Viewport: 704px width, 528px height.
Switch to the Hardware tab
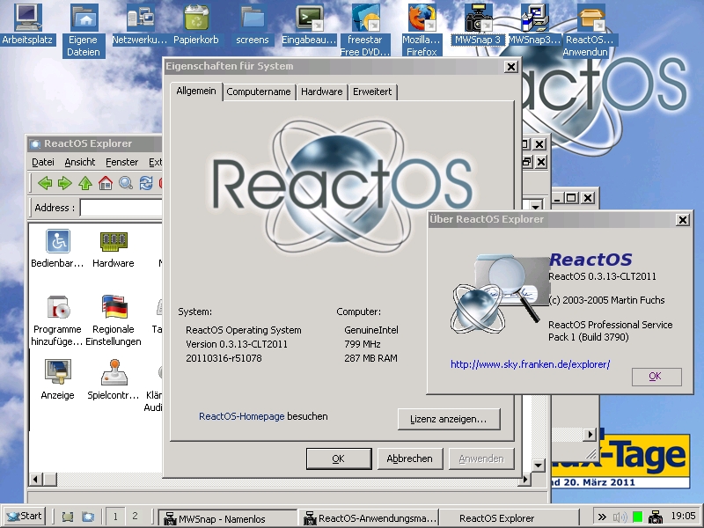click(x=321, y=92)
